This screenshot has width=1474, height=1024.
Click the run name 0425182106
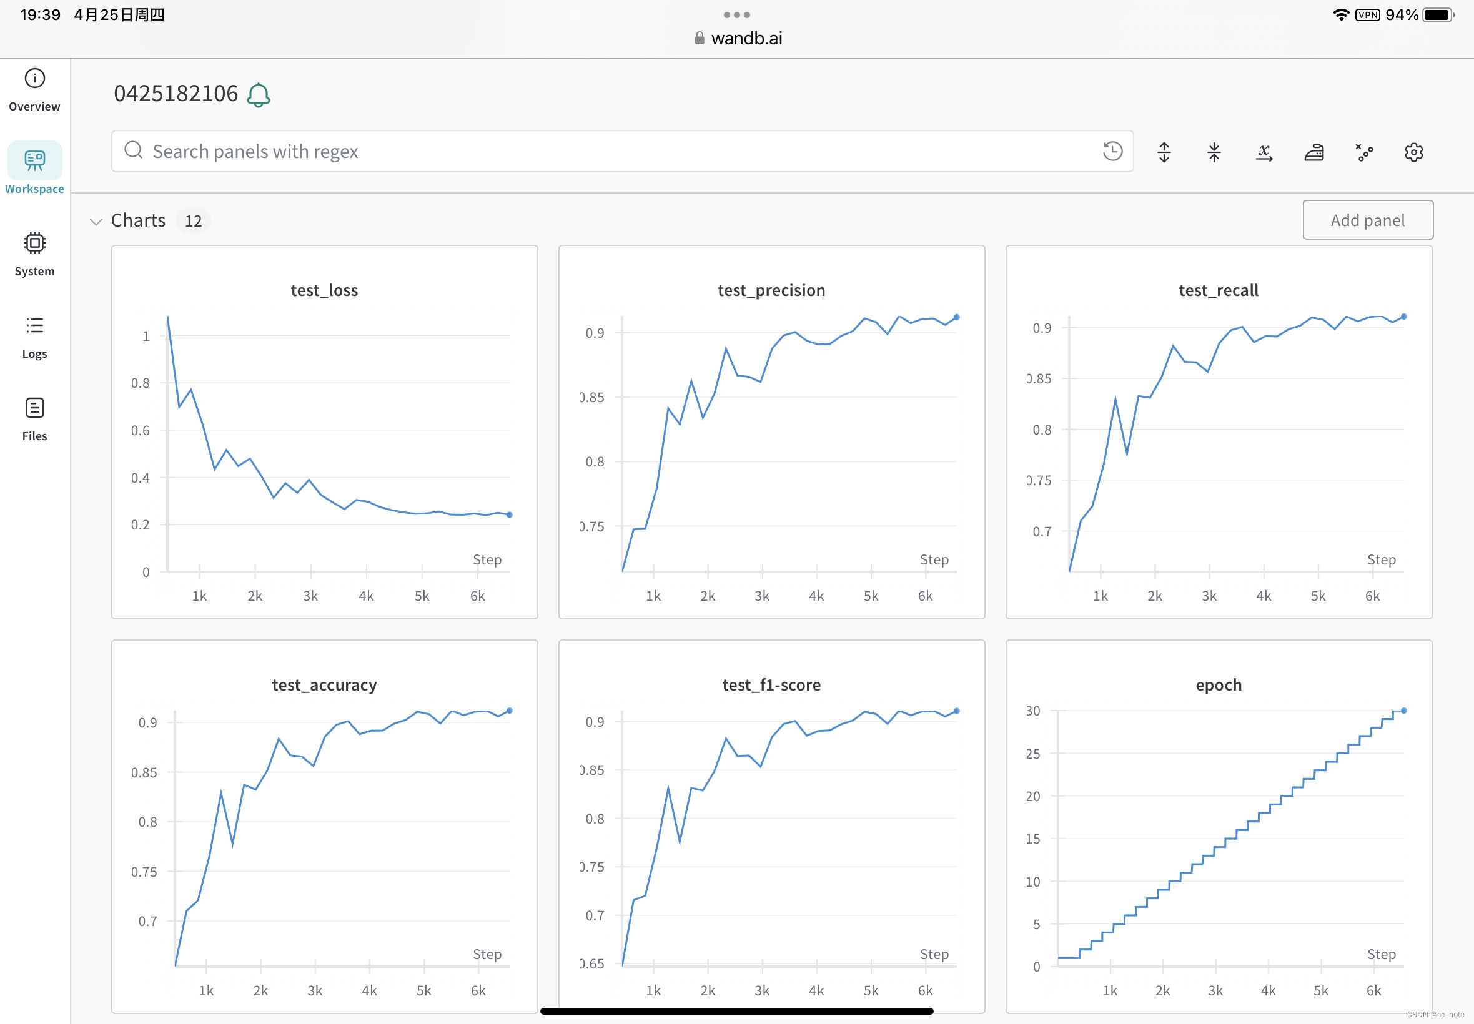[x=177, y=93]
